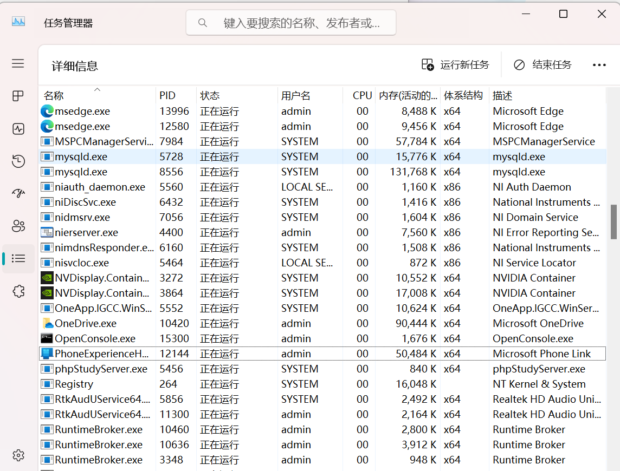Click the search magnifier icon
Viewport: 620px width, 471px height.
[203, 23]
